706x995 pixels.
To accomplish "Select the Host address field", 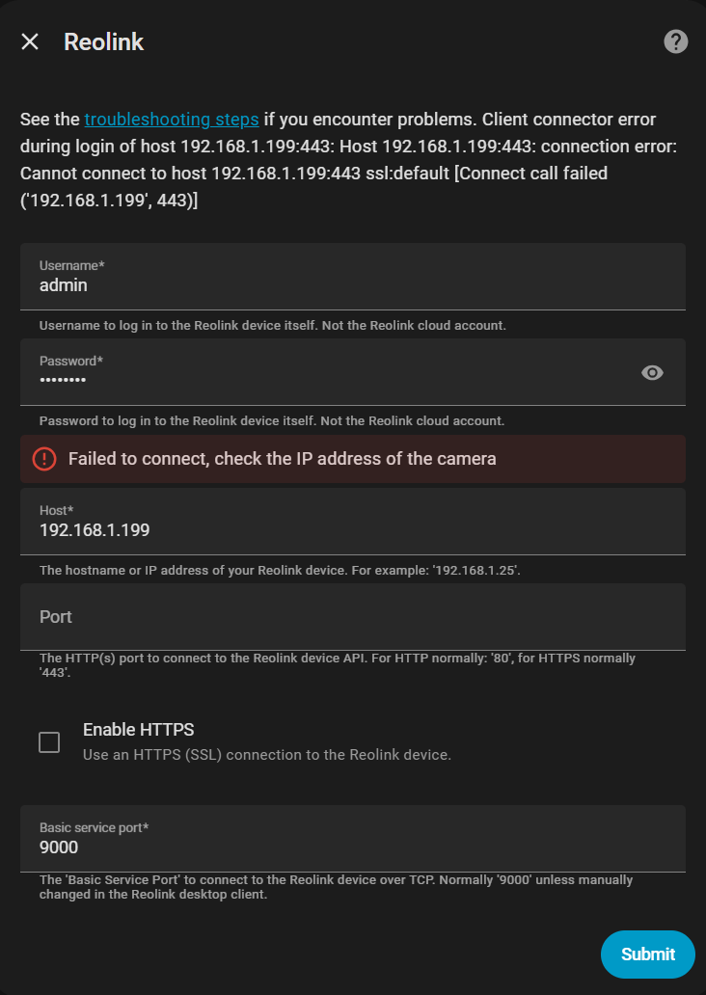I will pyautogui.click(x=352, y=529).
